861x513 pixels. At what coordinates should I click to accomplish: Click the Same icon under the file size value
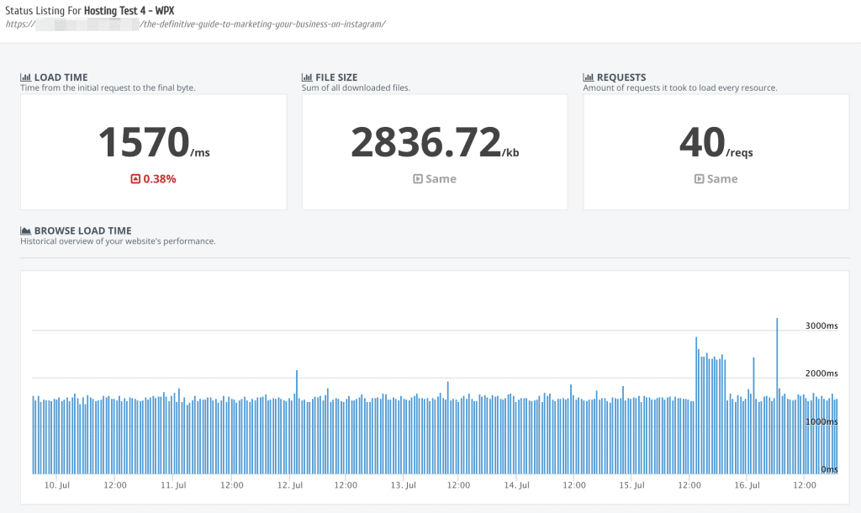click(418, 179)
